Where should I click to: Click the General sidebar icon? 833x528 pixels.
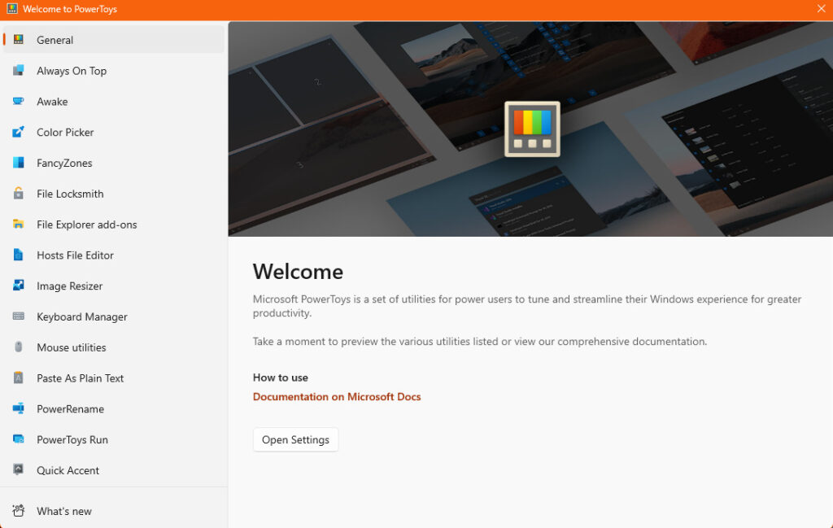click(19, 39)
